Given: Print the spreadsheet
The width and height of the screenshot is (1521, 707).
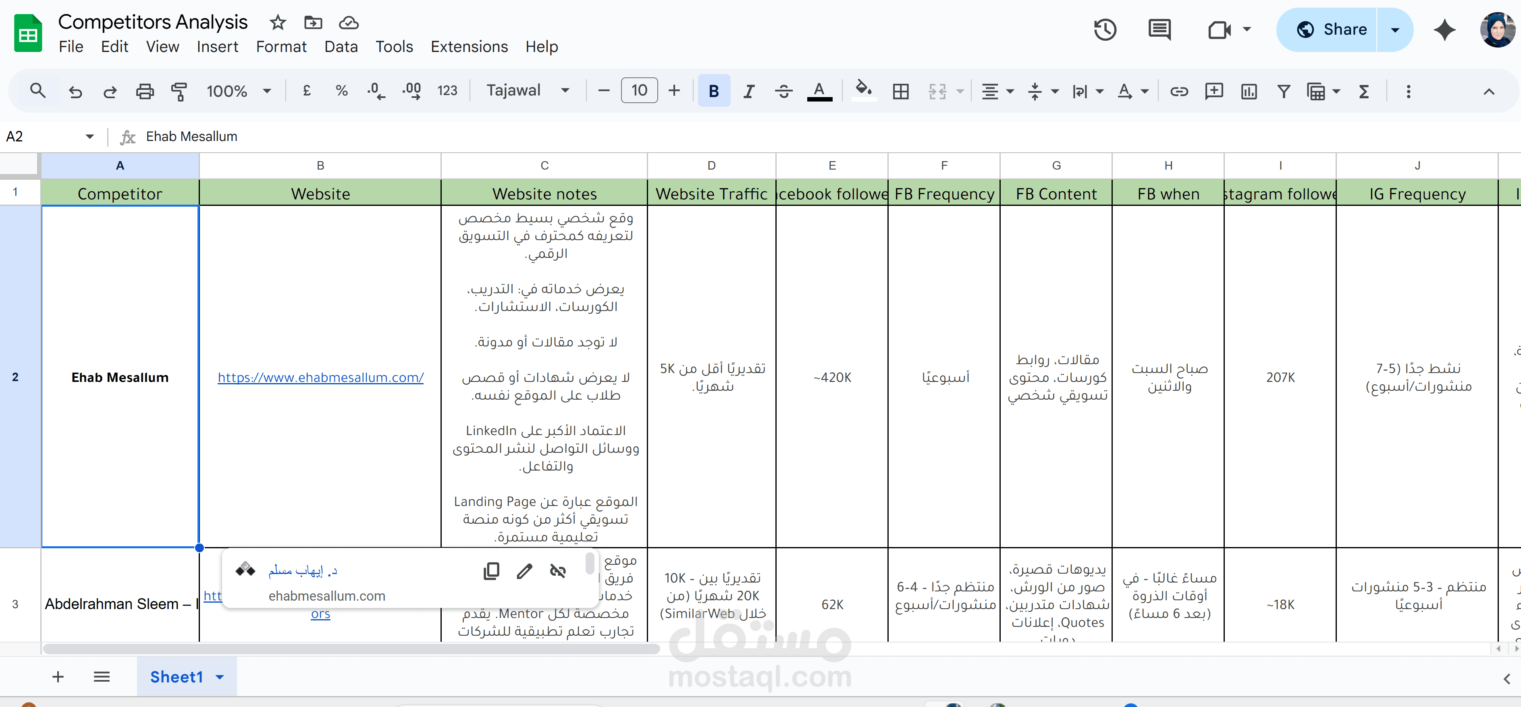Looking at the screenshot, I should pyautogui.click(x=145, y=91).
